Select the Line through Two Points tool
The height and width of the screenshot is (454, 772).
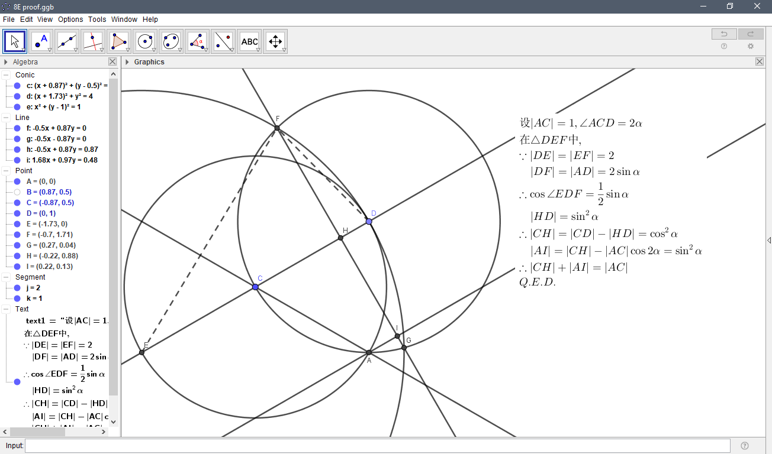[x=67, y=41]
